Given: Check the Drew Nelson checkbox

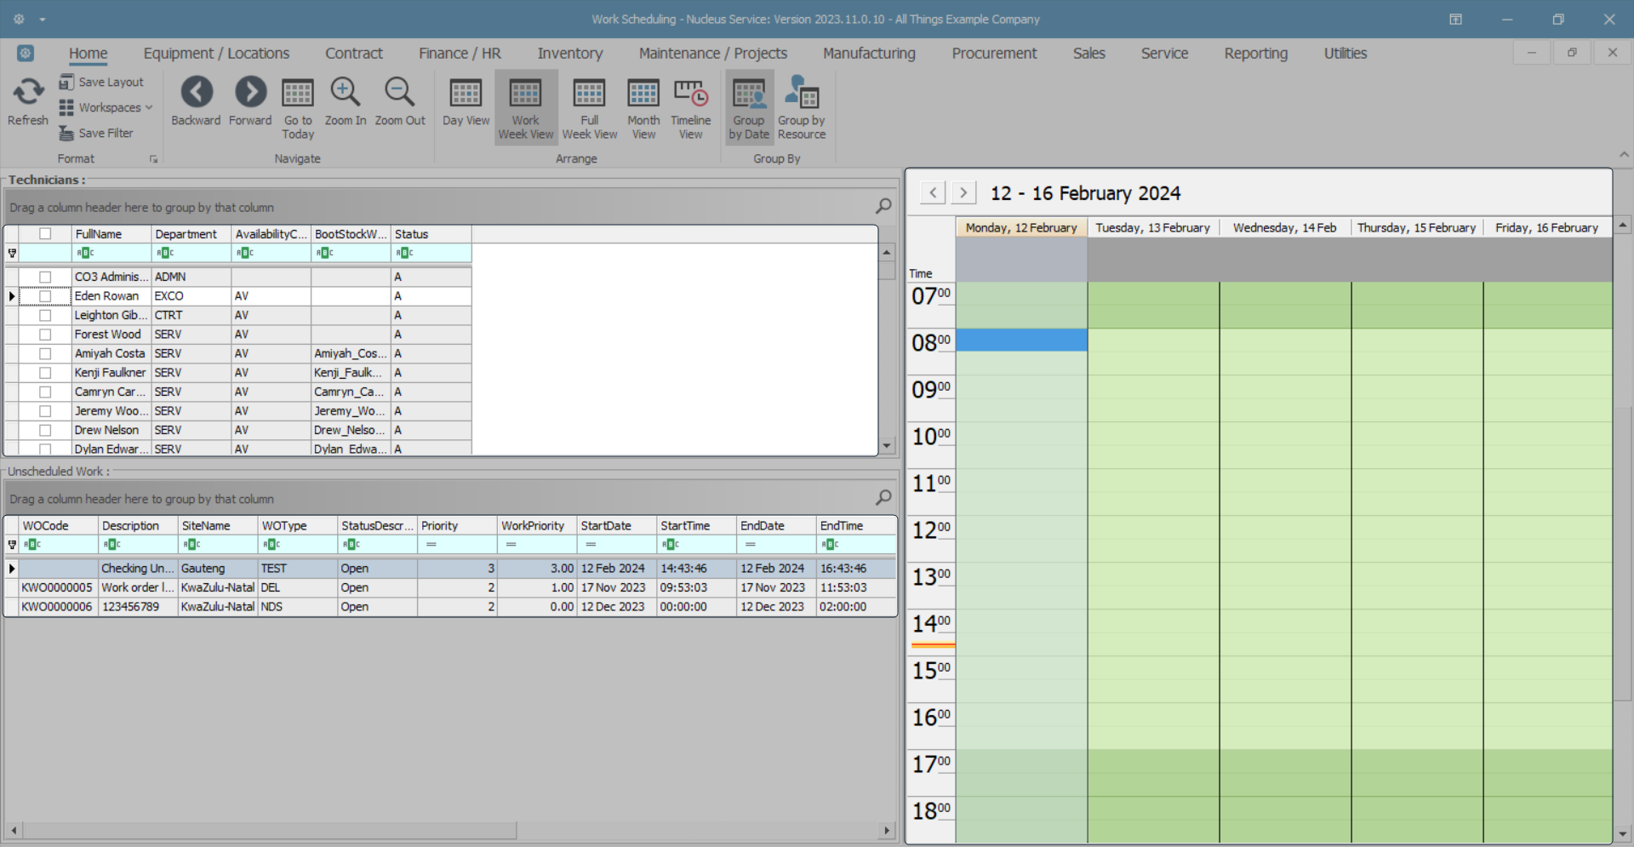Looking at the screenshot, I should 45,430.
